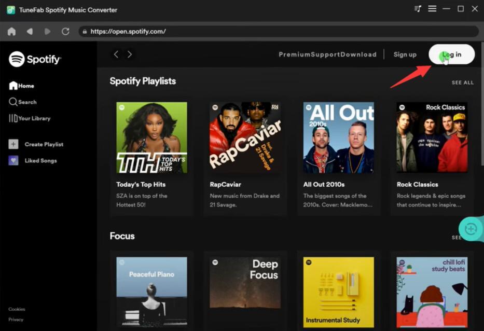The height and width of the screenshot is (331, 484).
Task: Open Today's Top Hits cover image
Action: tap(151, 137)
